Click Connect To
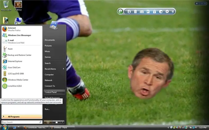This screenshot has height=130, width=209. point(54,86)
